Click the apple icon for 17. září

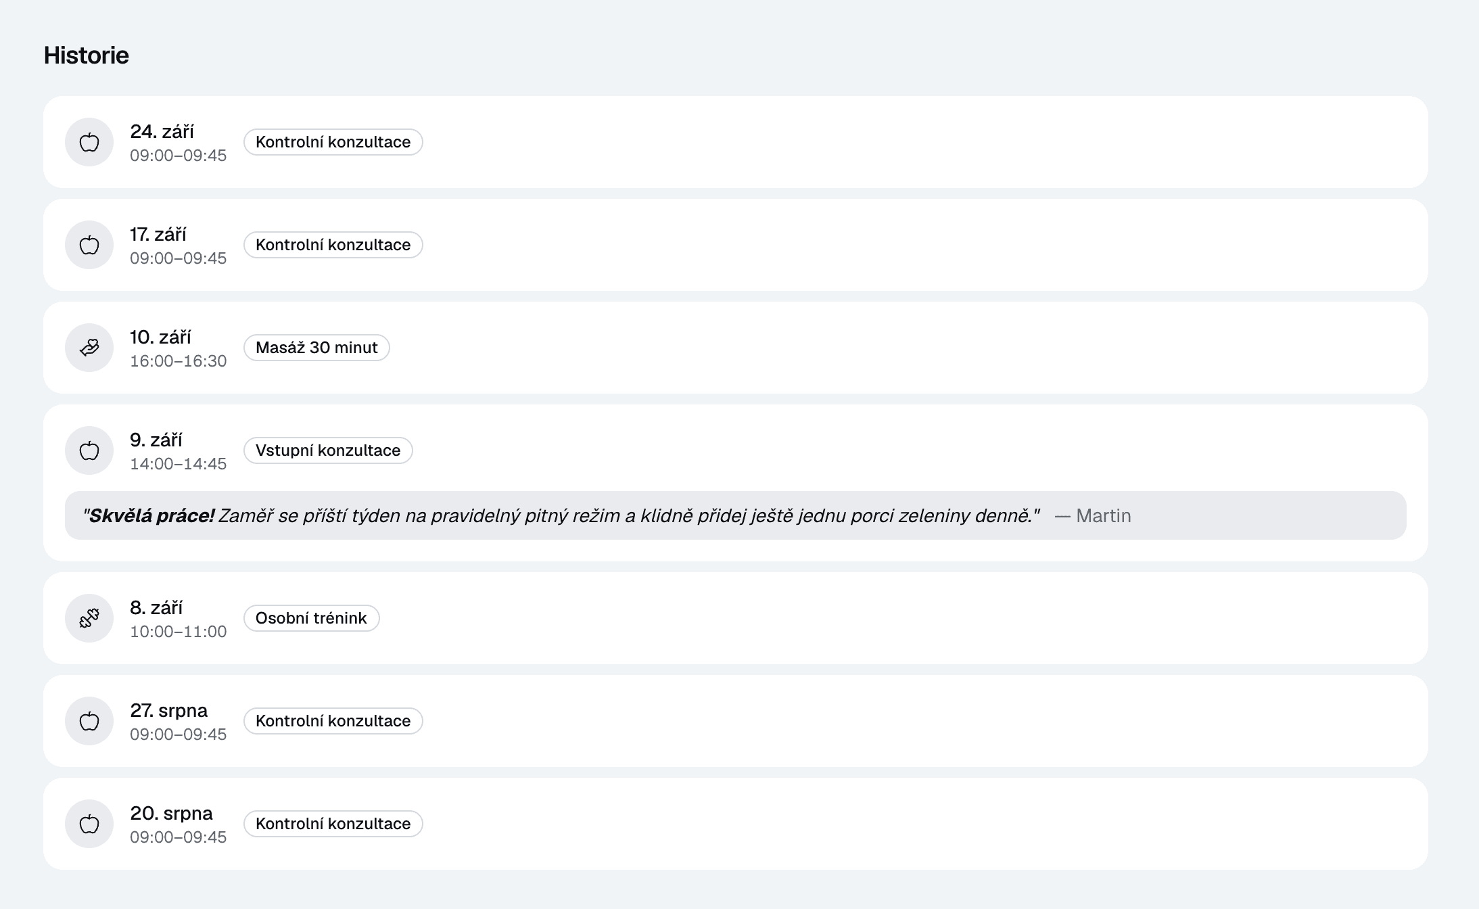89,245
